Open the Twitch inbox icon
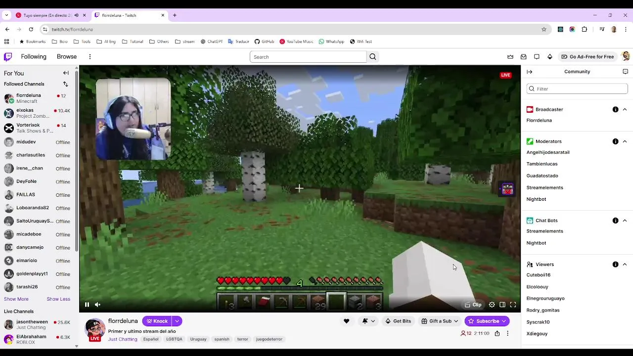 (x=524, y=57)
